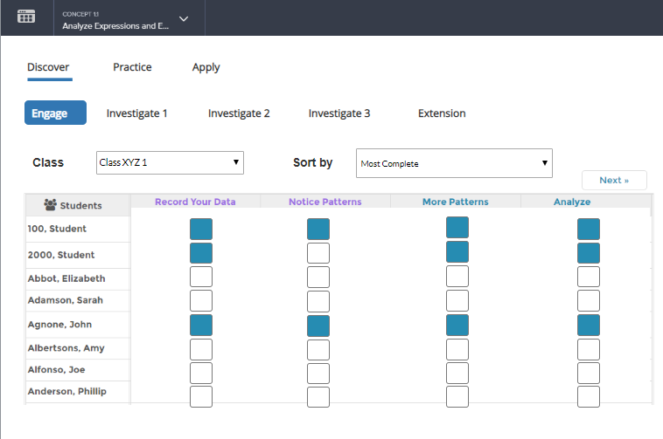
Task: Click the calendar grid icon in header
Action: pyautogui.click(x=26, y=17)
